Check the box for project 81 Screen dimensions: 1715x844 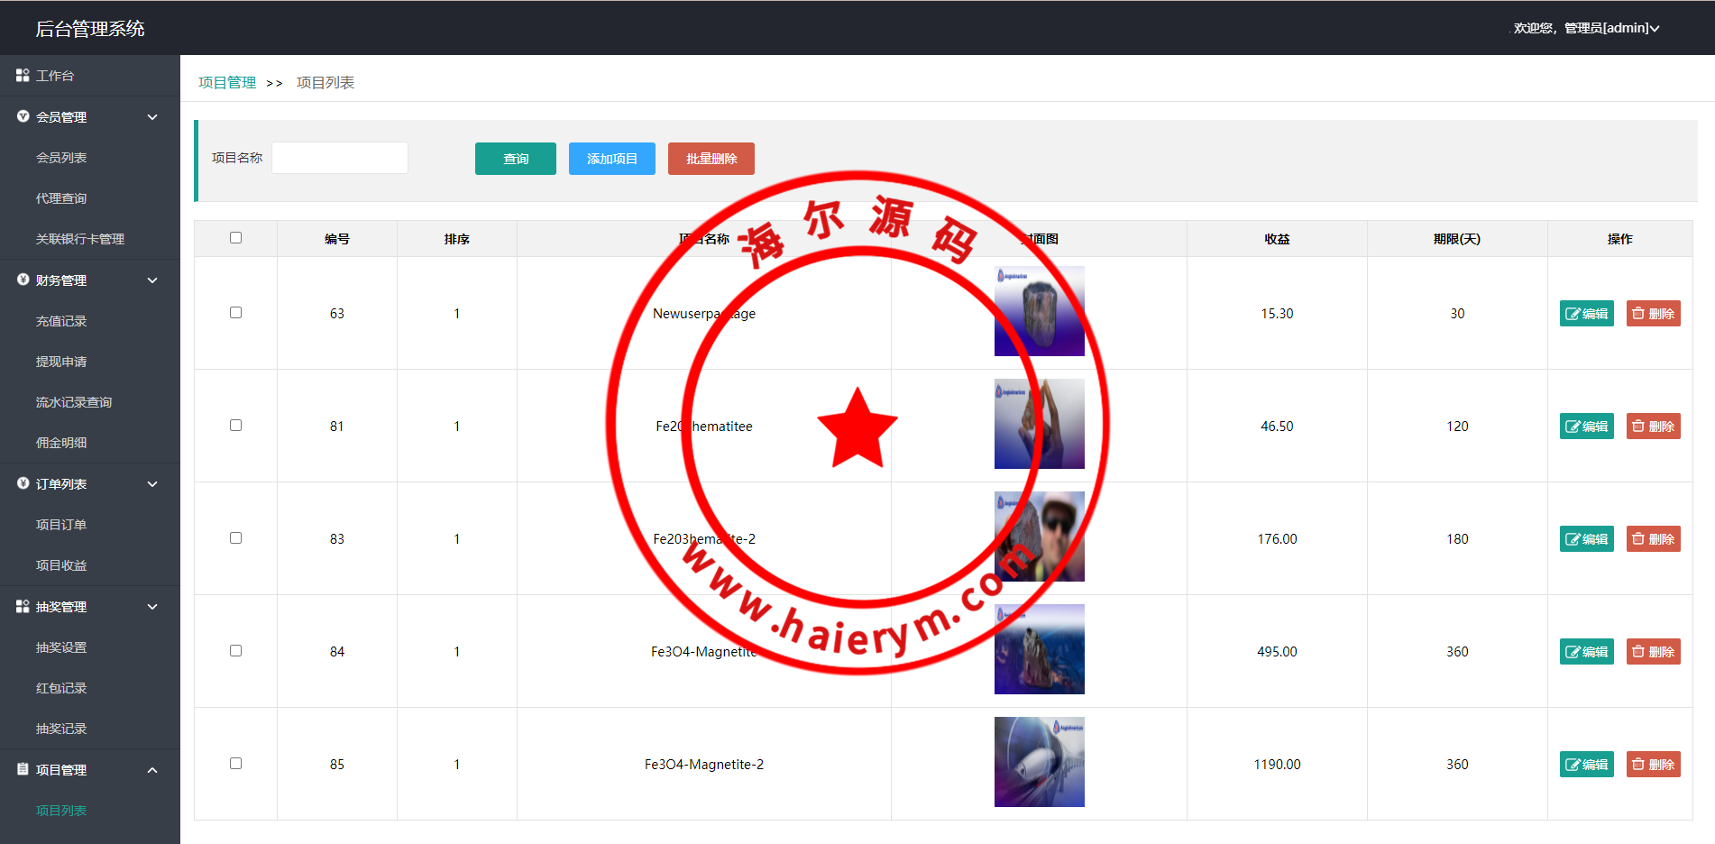click(235, 426)
